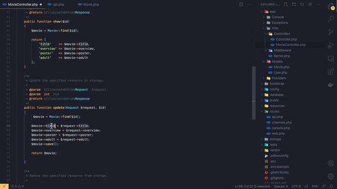
Task: Click the Ln 68, Col 22 cursor position
Action: click(x=252, y=186)
